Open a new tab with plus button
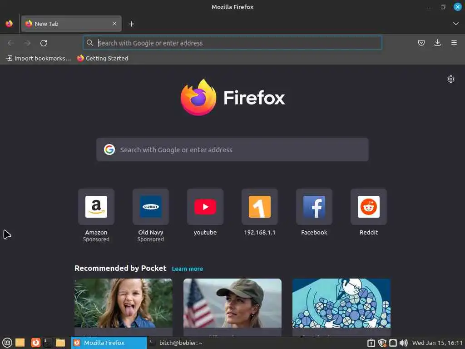 (132, 24)
